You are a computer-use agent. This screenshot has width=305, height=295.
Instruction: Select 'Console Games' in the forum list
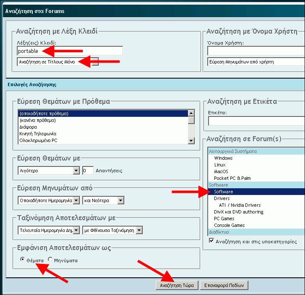click(256, 225)
